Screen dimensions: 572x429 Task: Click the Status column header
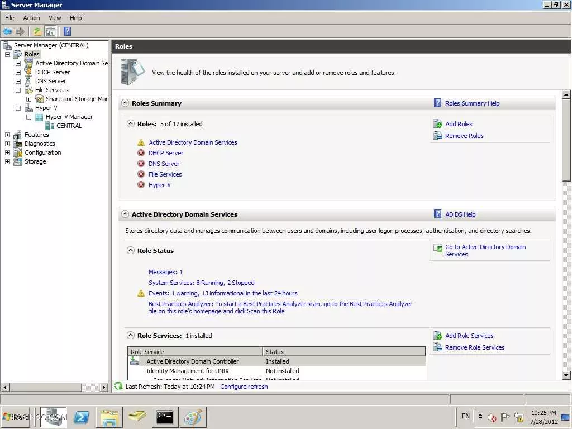coord(344,352)
